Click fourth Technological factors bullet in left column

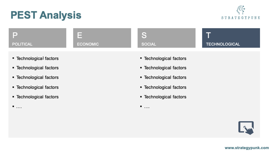(37, 87)
